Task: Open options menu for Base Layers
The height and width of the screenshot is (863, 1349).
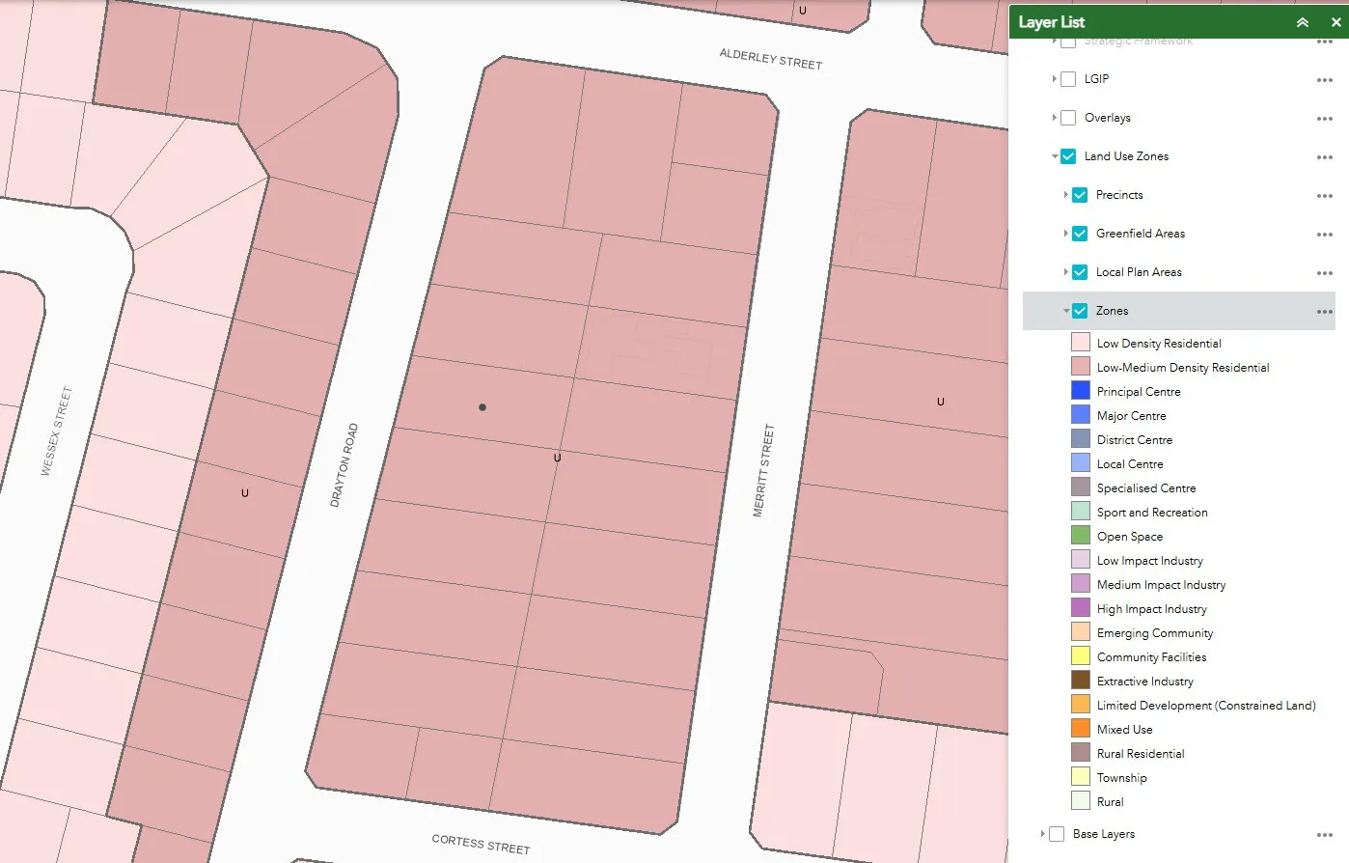Action: pyautogui.click(x=1324, y=835)
